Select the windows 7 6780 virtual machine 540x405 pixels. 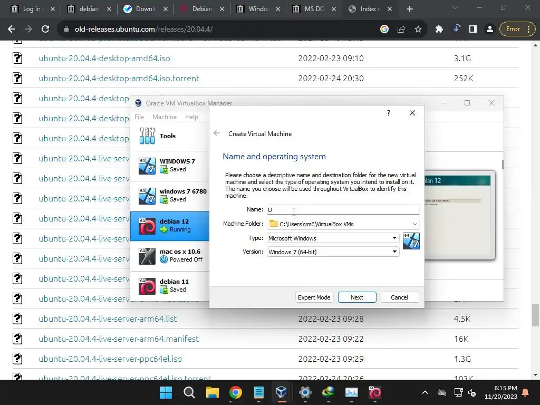coord(170,196)
